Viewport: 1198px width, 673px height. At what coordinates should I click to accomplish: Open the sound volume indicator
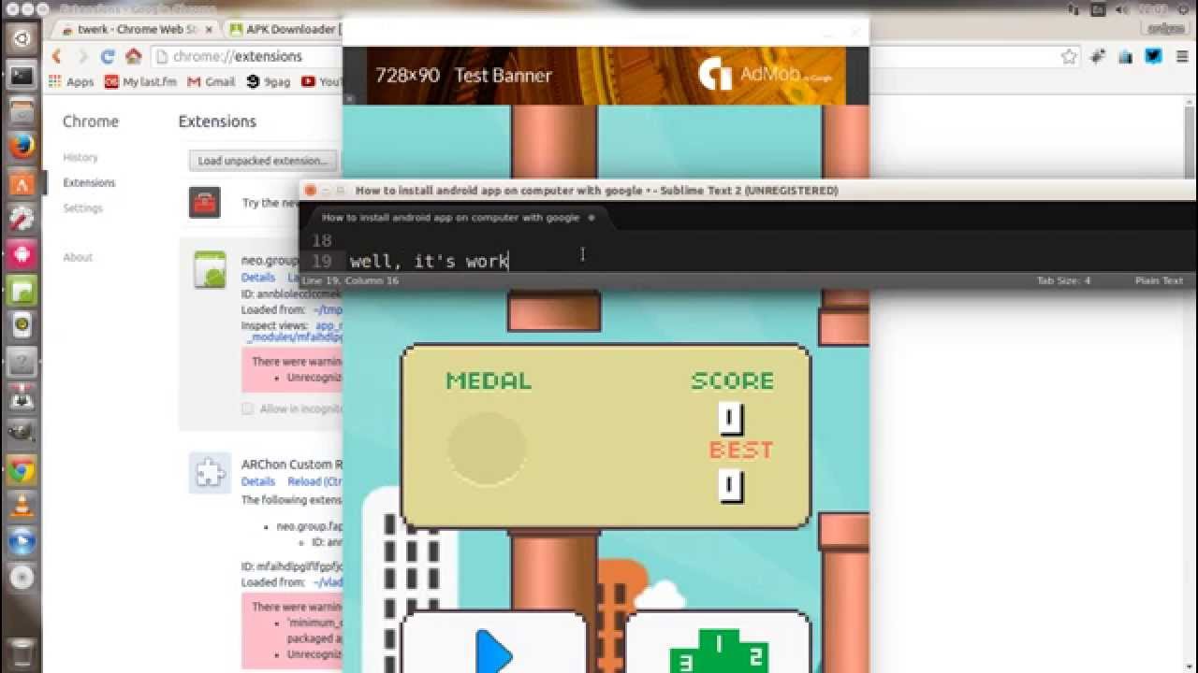pos(1123,9)
